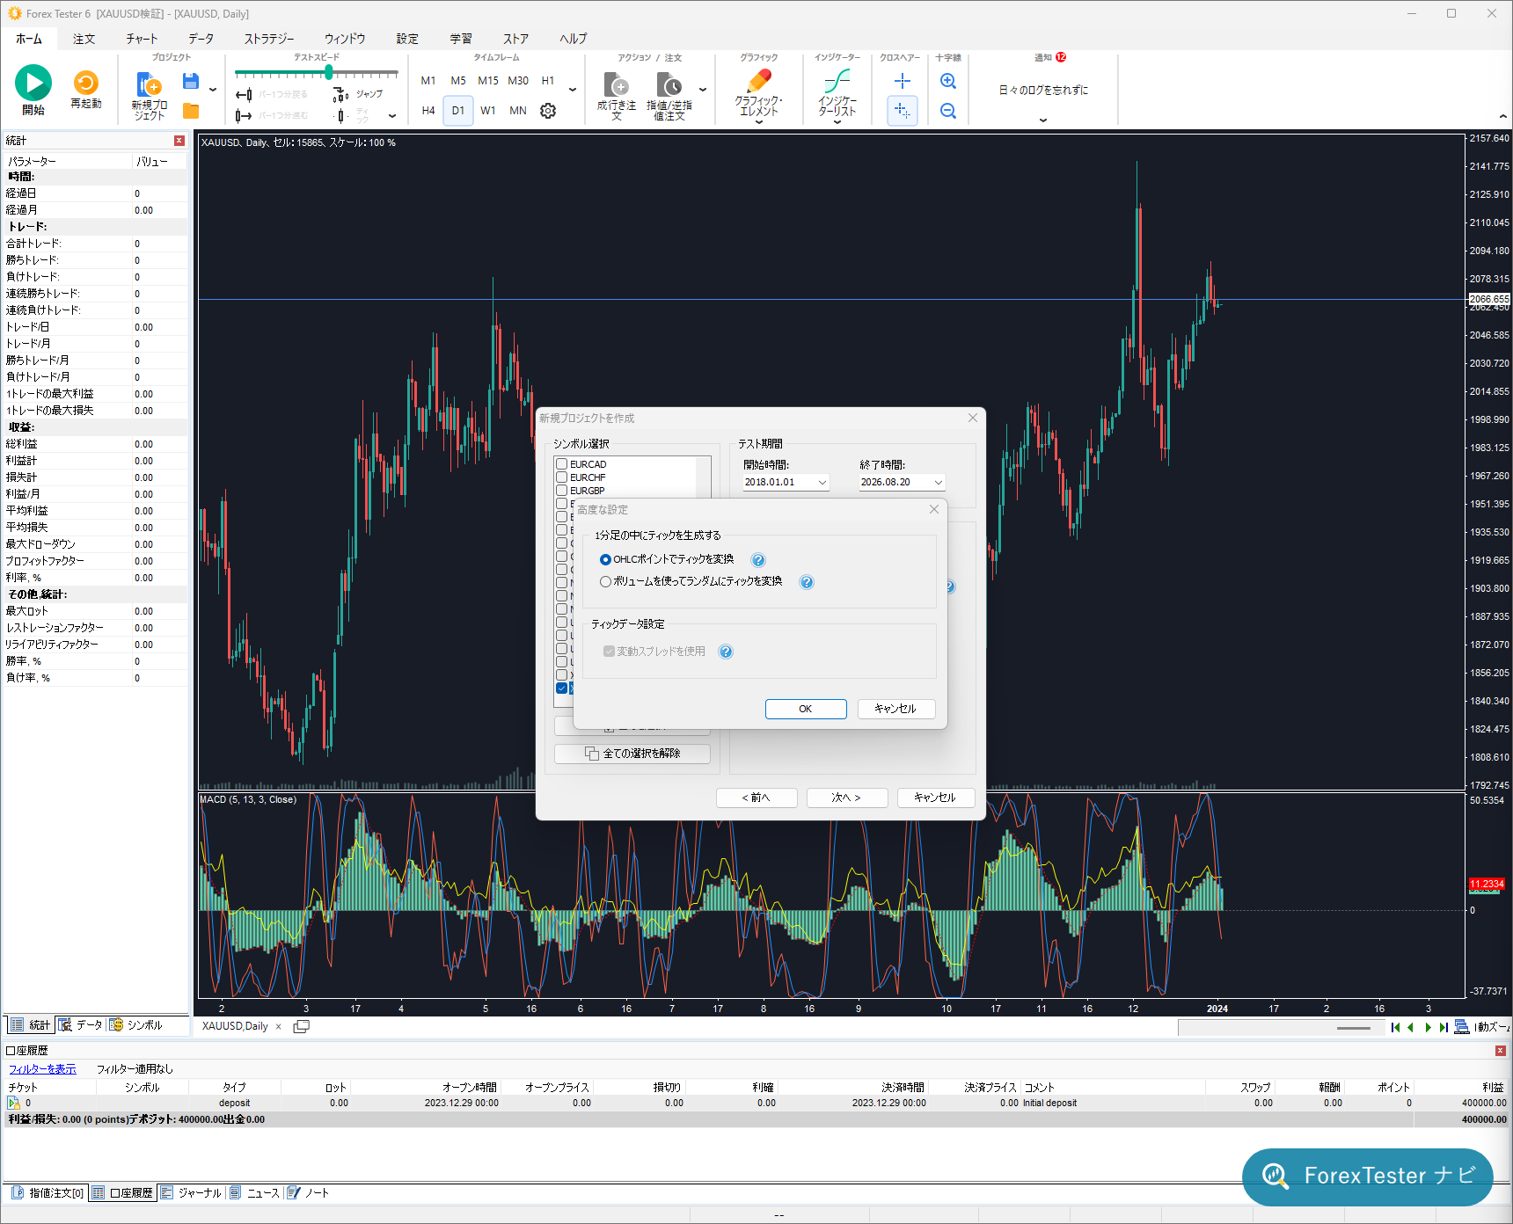Screen dimensions: 1513x1224
Task: Open a project with the orange folder icon
Action: point(190,111)
